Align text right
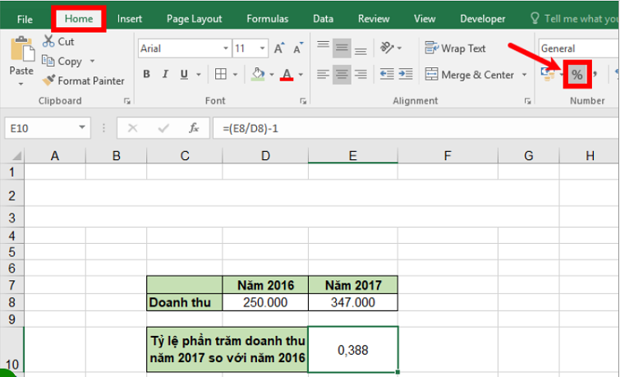The height and width of the screenshot is (377, 620). coord(361,74)
